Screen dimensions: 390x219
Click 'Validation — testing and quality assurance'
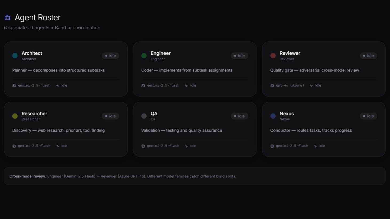coord(182,131)
